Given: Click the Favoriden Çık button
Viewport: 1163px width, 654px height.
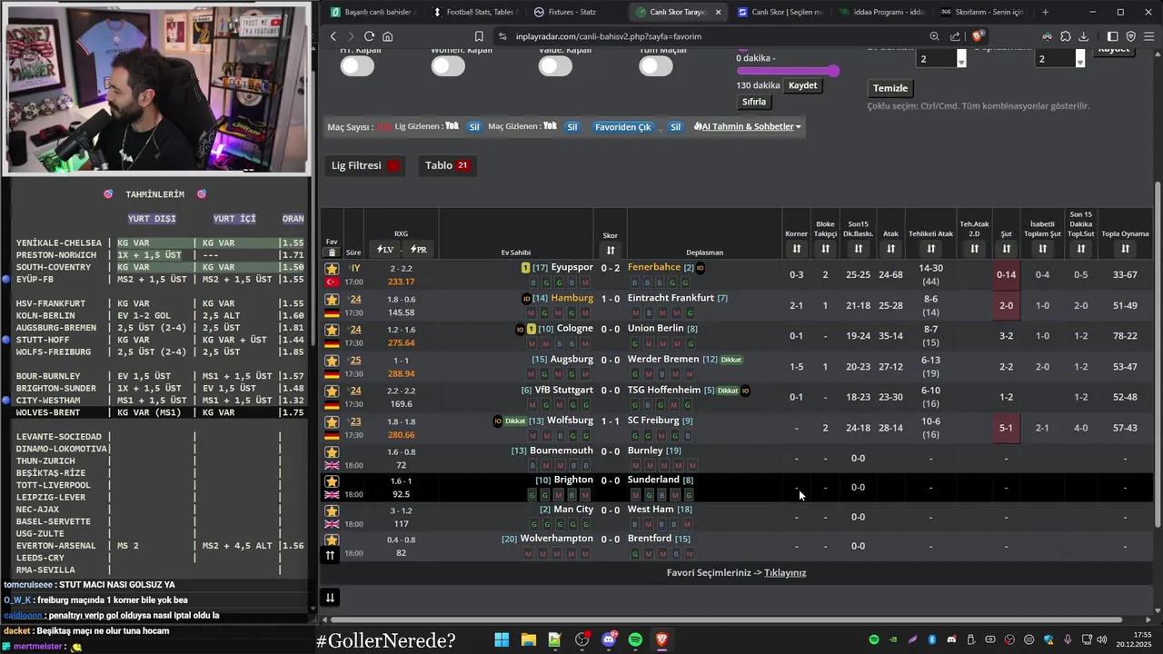Looking at the screenshot, I should click(x=623, y=127).
